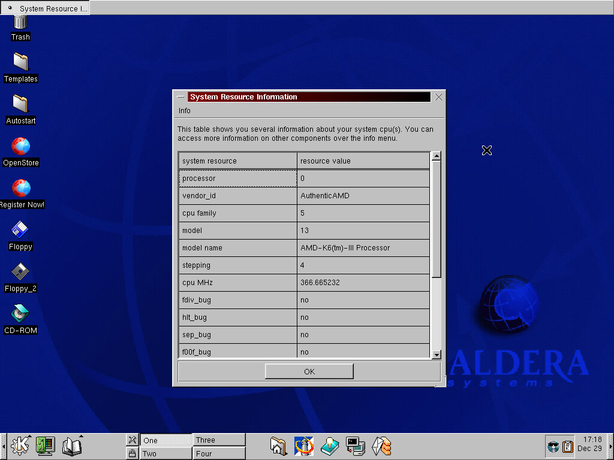Click the scroll up arrow in table
614x460 pixels.
pyautogui.click(x=437, y=156)
